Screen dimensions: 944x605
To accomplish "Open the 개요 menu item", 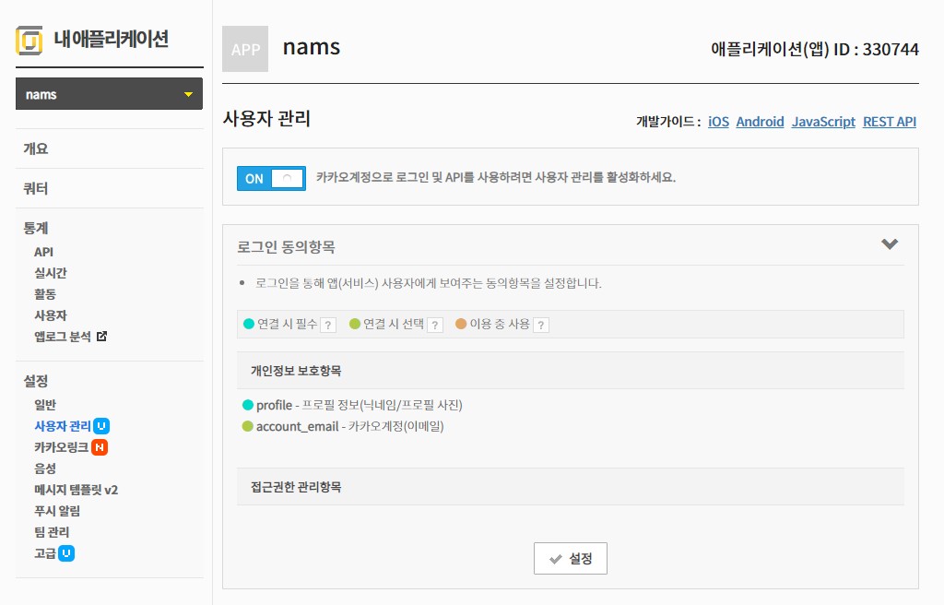I will point(36,148).
